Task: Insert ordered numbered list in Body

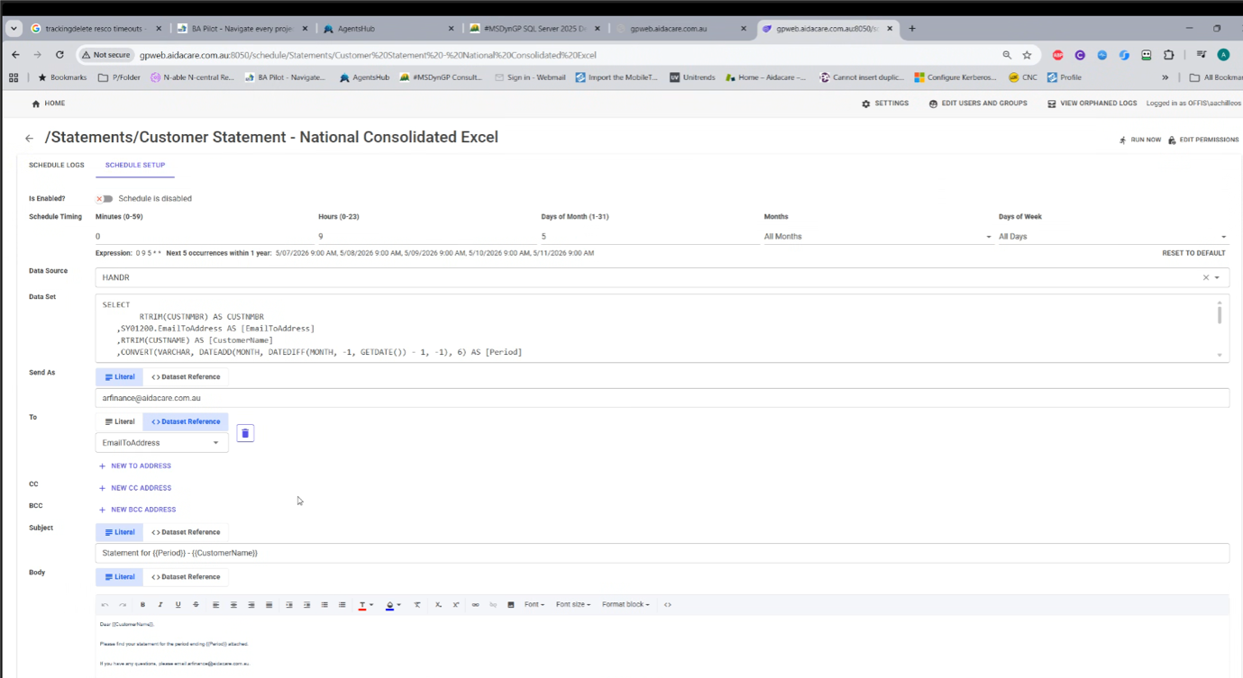Action: click(343, 605)
